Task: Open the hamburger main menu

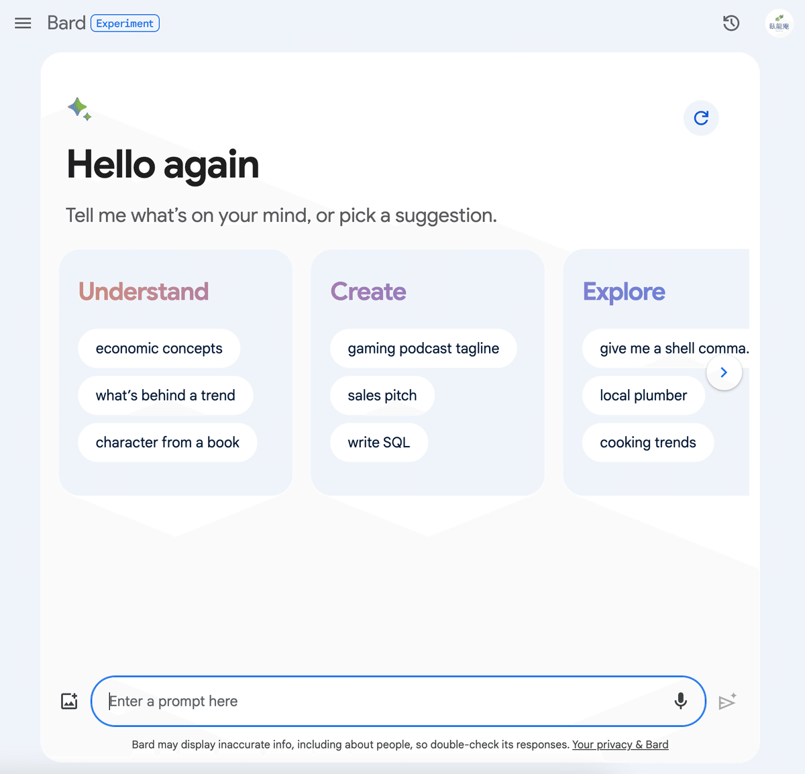Action: point(23,23)
